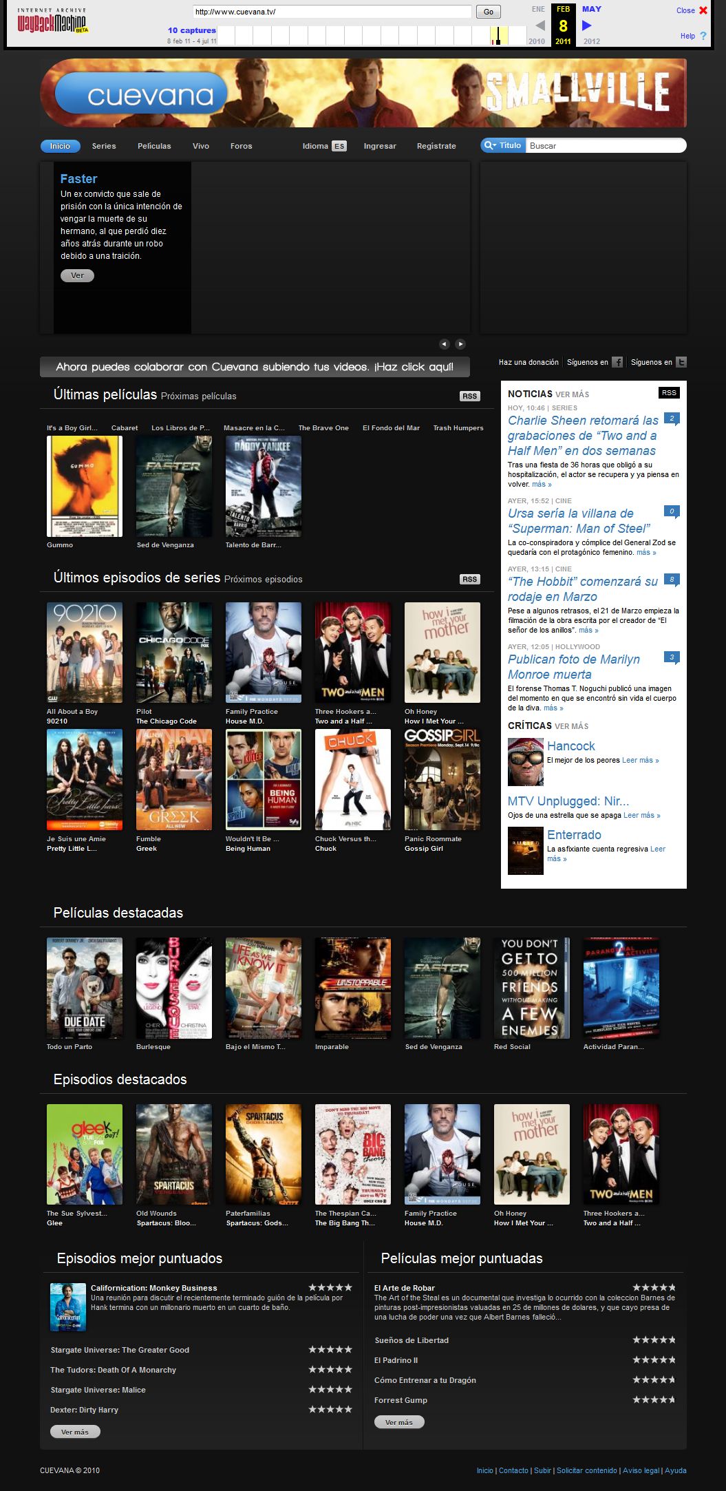Open the Cuevana logo in the banner

coord(141,94)
